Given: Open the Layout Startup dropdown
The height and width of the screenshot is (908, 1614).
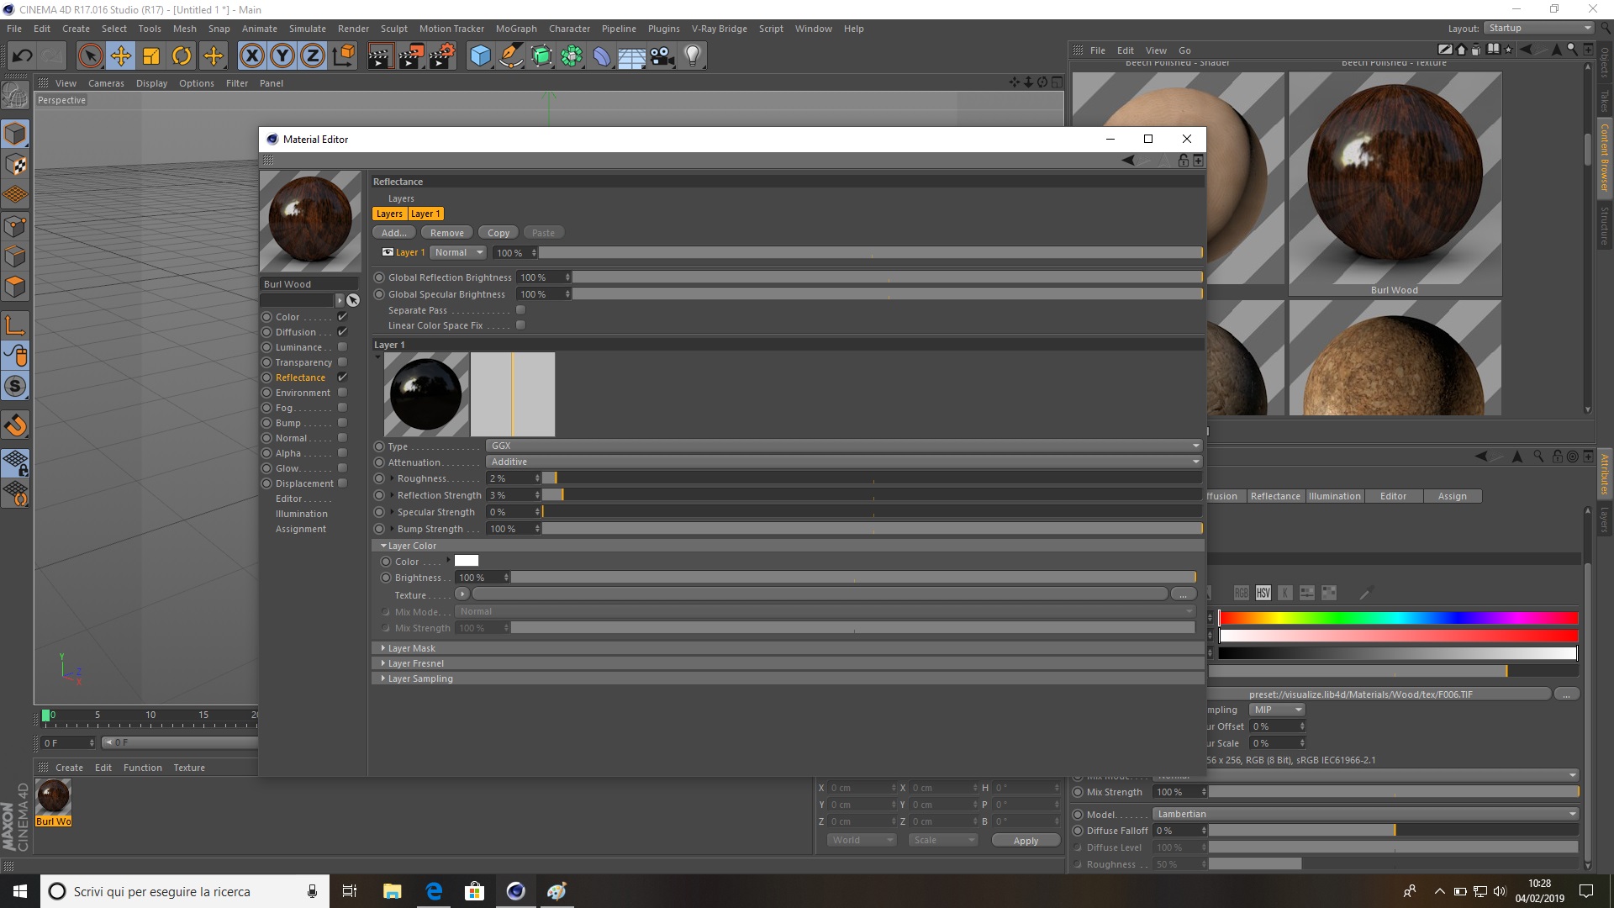Looking at the screenshot, I should (x=1538, y=28).
